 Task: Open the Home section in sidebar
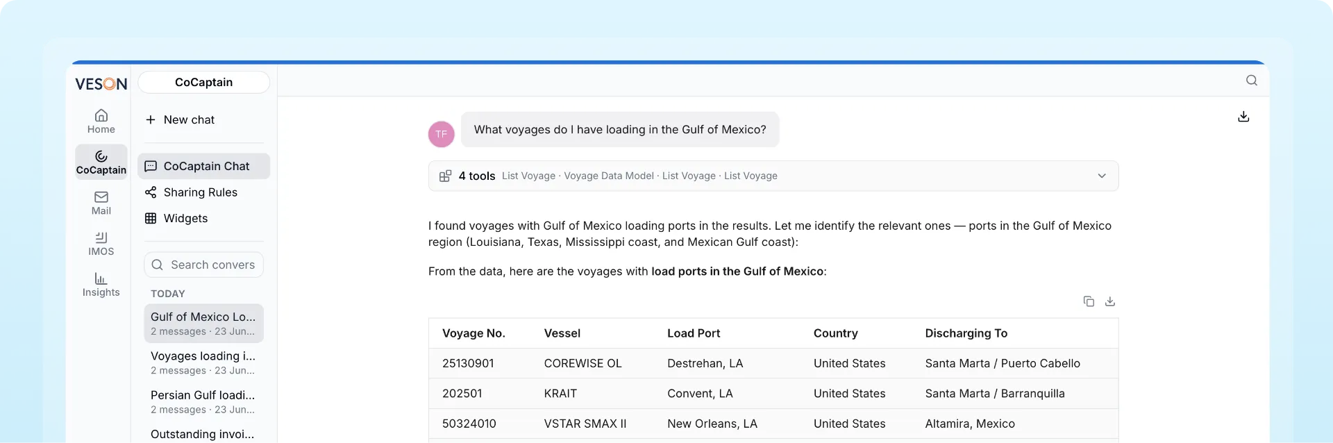coord(101,121)
